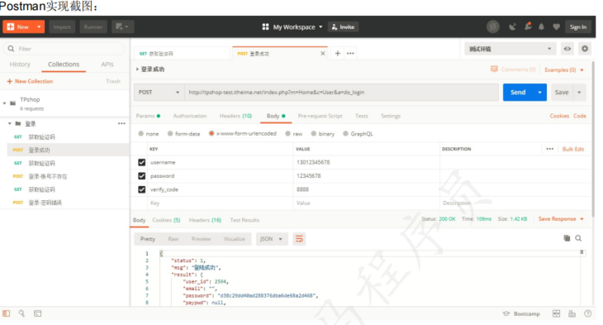Switch to History tab
Image resolution: width=603 pixels, height=325 pixels.
[20, 65]
